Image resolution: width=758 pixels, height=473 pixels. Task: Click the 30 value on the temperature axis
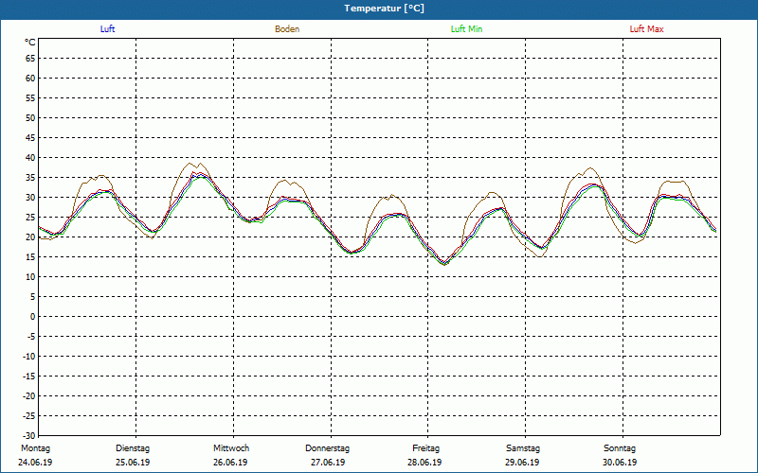click(30, 198)
